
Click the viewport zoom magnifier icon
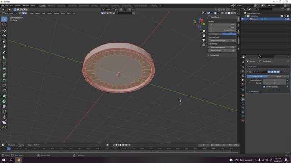[x=204, y=31]
